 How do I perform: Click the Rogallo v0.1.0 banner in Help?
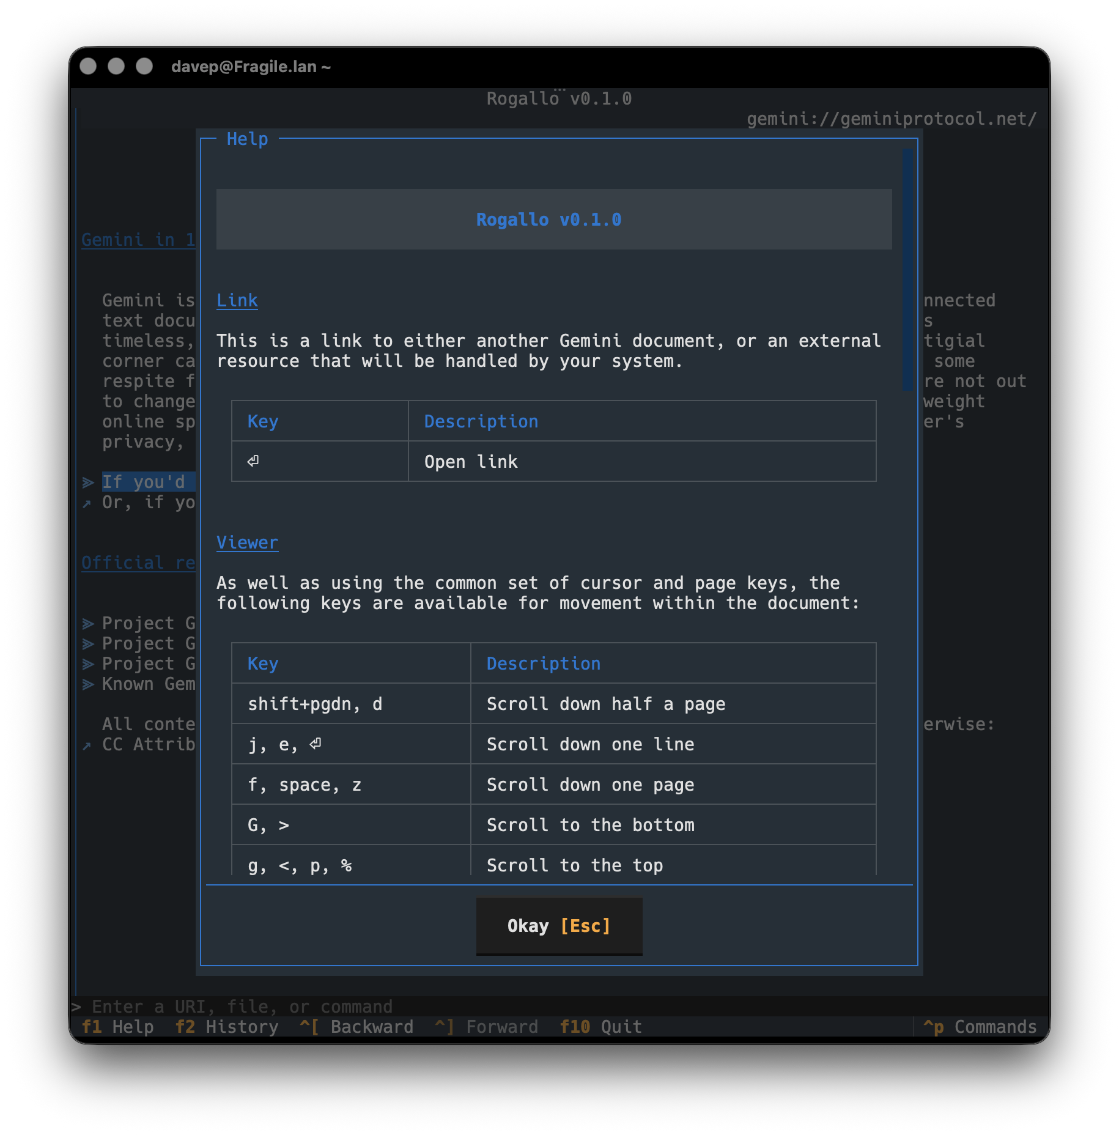coord(554,220)
